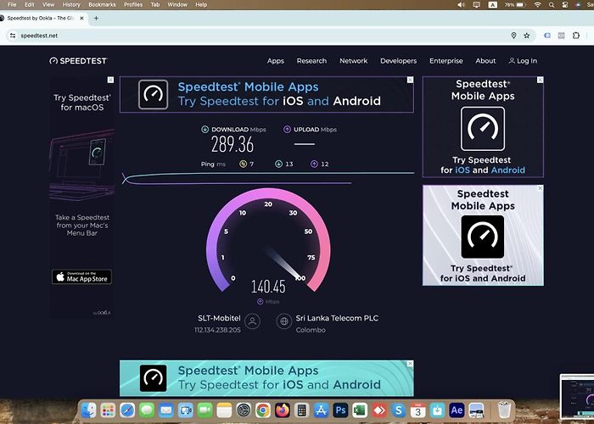Click the upload arrow icon beside UPLOAD

coord(287,130)
